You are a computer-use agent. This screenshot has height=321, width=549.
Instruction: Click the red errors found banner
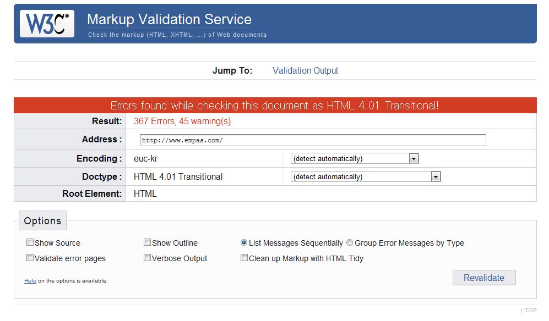click(x=275, y=105)
